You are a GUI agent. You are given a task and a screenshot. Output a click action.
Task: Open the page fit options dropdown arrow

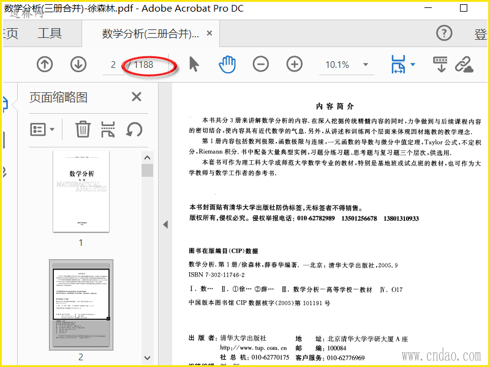[413, 65]
